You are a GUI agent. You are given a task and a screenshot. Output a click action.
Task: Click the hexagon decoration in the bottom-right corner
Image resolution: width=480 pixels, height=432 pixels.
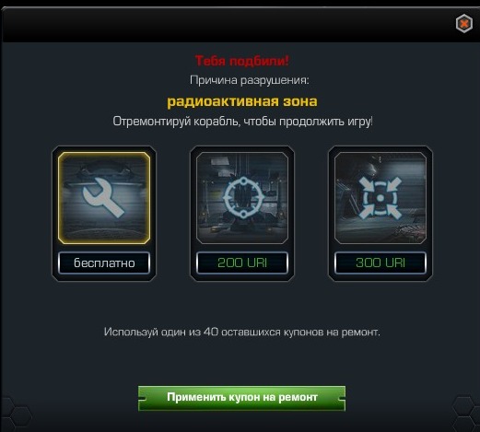(465, 412)
